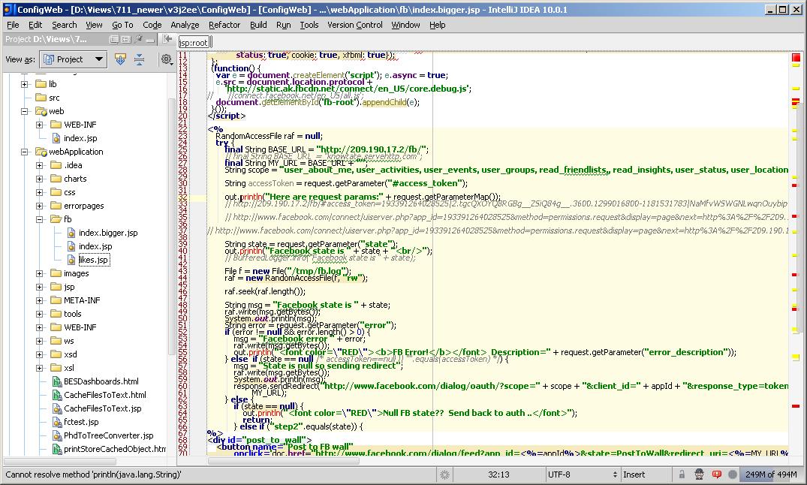Screen dimensions: 807x485
Task: Click the floating mode icon in Project header
Action: click(114, 39)
